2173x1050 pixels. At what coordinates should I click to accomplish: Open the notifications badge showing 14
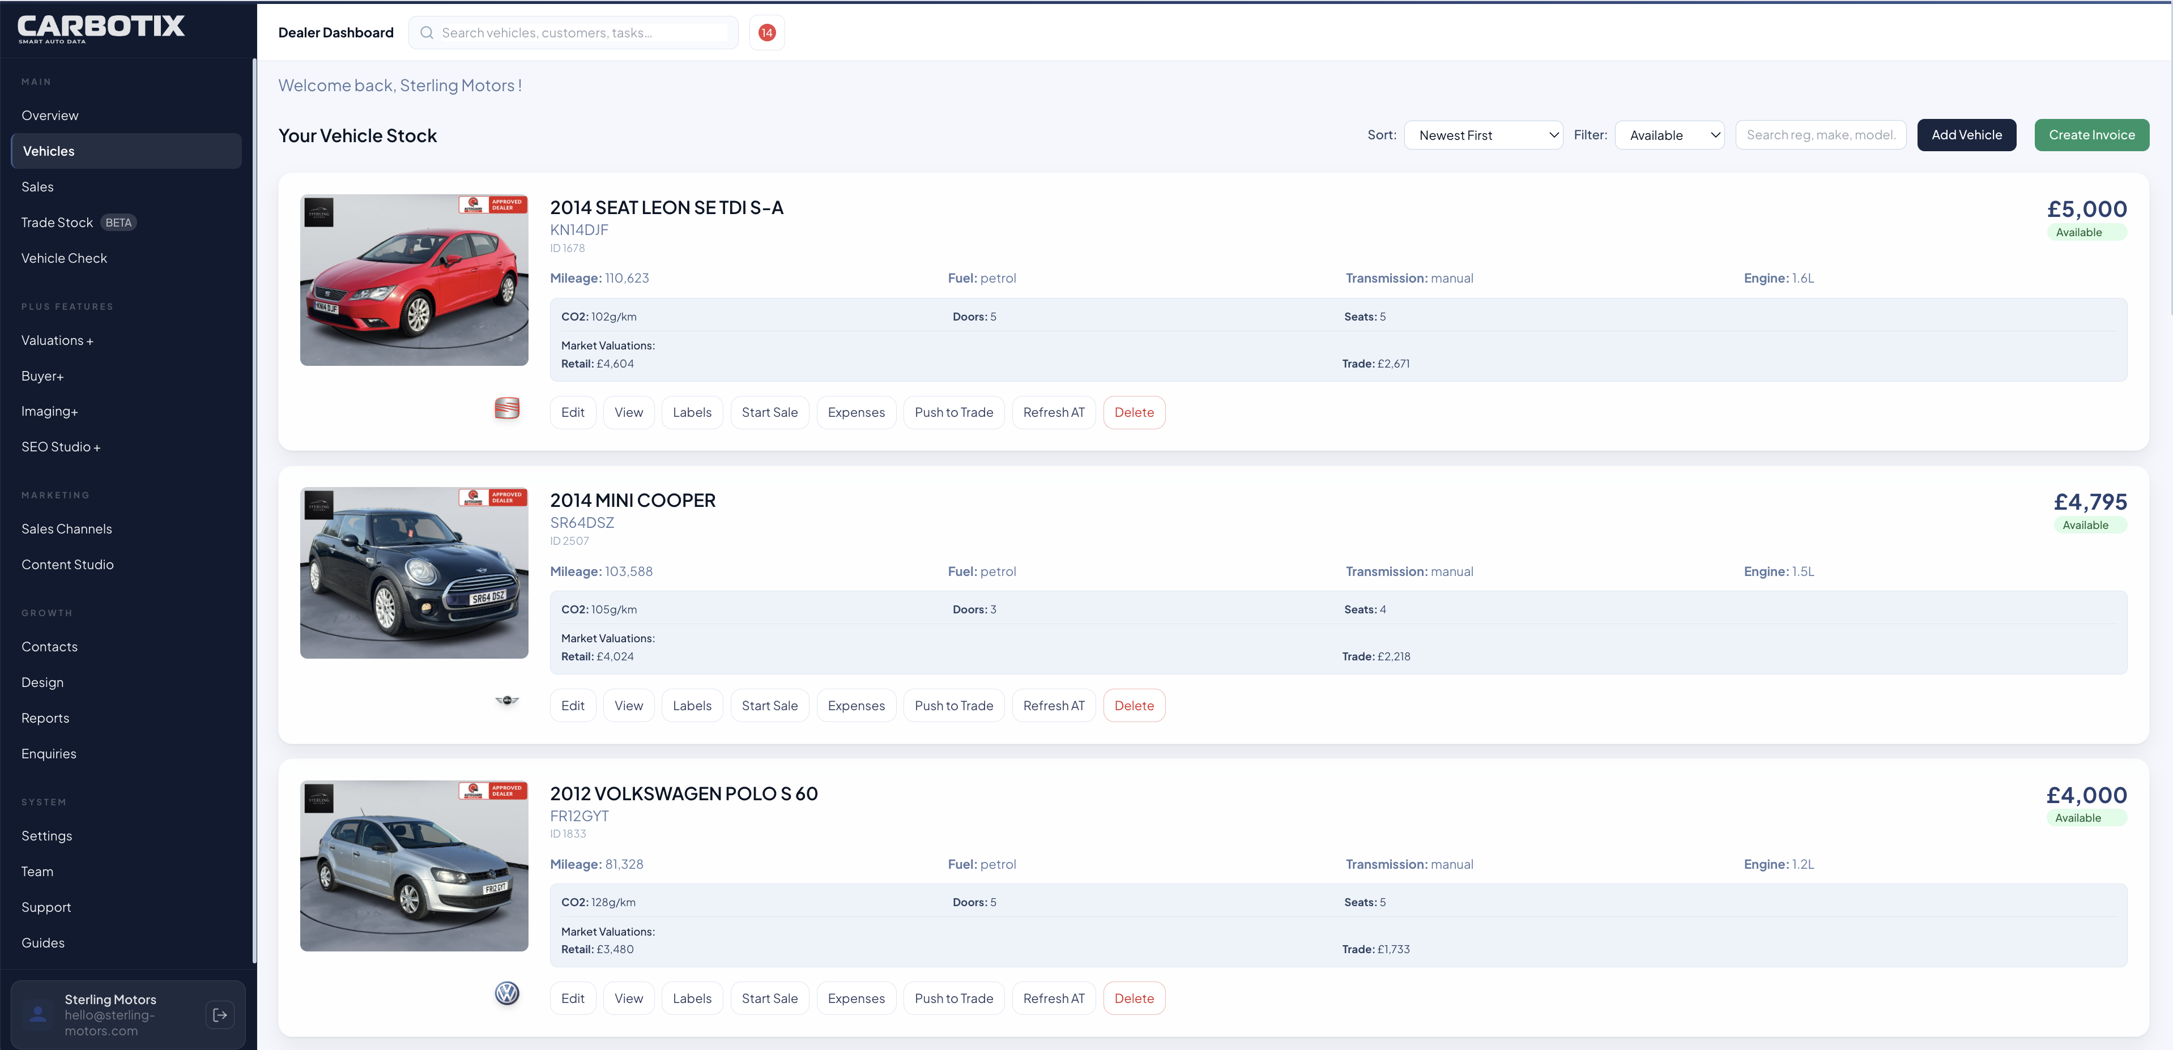point(767,32)
